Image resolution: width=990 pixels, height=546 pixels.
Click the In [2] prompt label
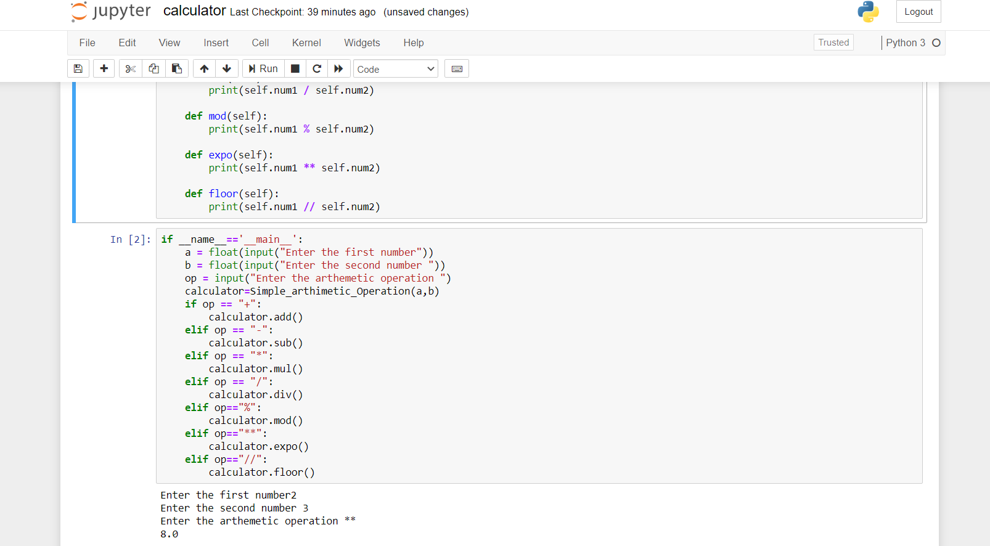click(131, 240)
